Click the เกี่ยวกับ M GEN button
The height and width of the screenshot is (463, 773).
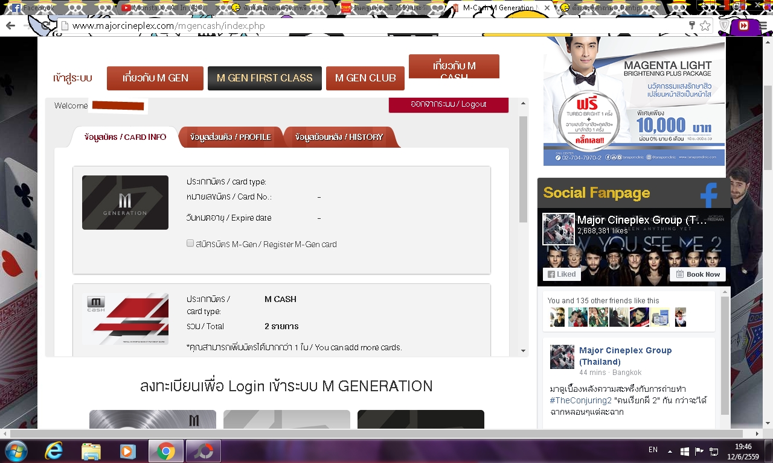pos(155,78)
